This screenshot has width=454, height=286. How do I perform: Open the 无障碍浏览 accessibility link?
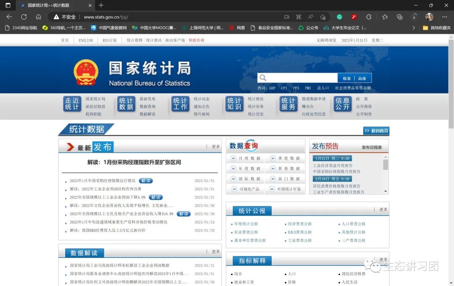tap(326, 40)
